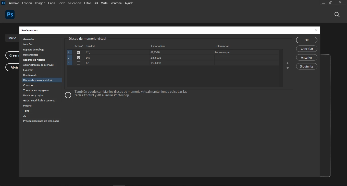Click the Cancelar button
The height and width of the screenshot is (186, 347).
tap(307, 49)
